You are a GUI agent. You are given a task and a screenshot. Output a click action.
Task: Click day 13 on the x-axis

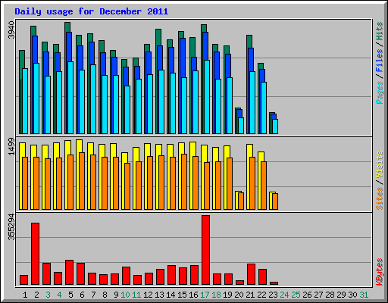tap(159, 295)
